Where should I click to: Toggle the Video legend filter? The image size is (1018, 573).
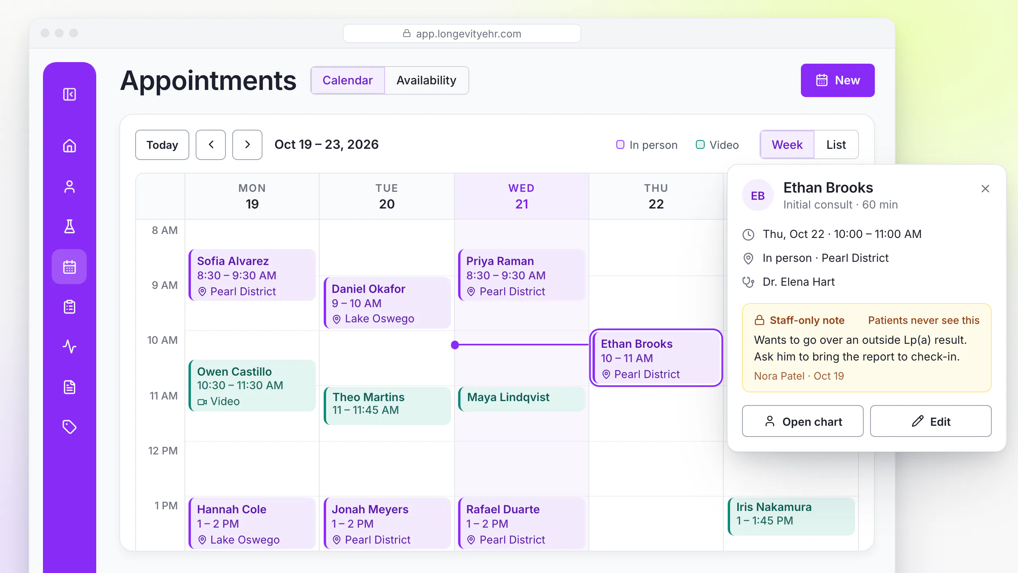(717, 145)
